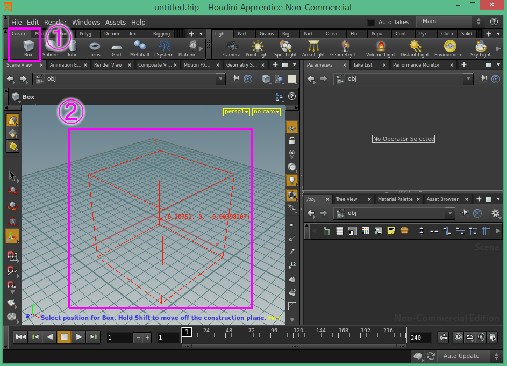Select the Metaball shelf tool
The height and width of the screenshot is (366, 507).
(140, 48)
